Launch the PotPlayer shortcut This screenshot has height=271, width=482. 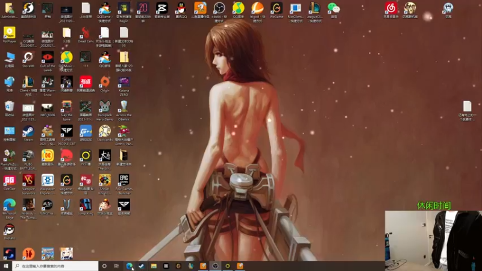(x=9, y=35)
